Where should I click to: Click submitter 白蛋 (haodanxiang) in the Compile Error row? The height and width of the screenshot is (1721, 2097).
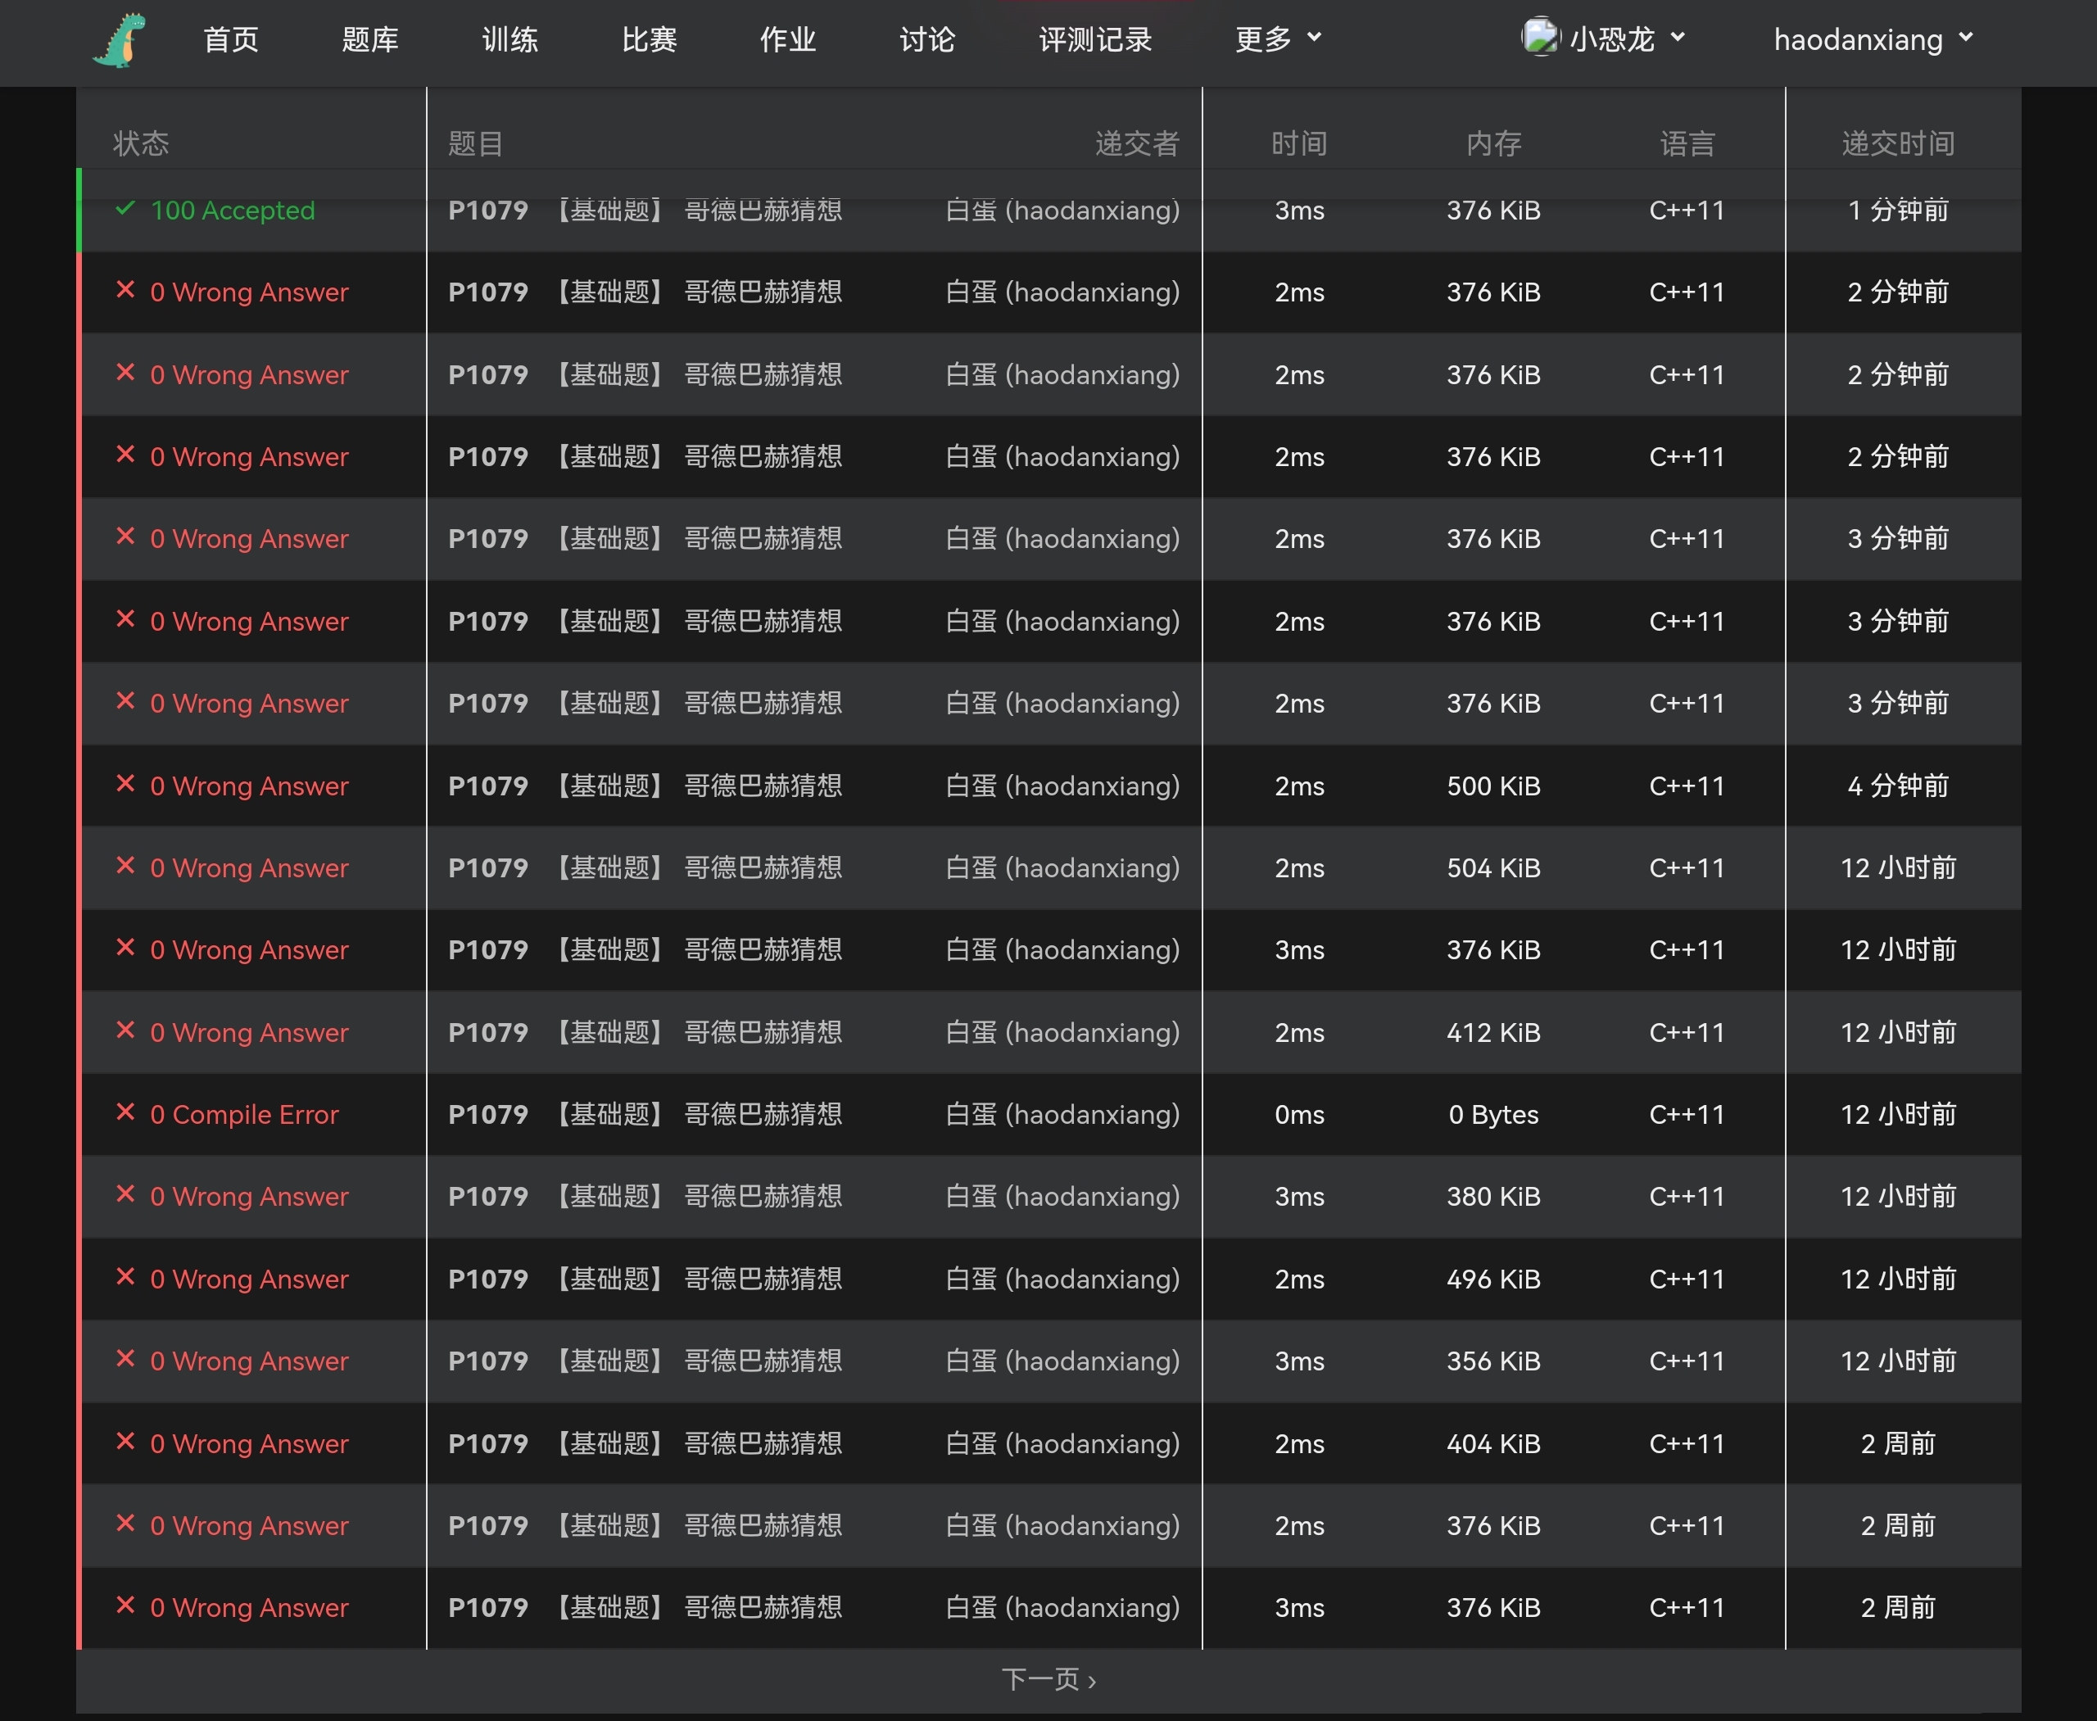[1062, 1116]
